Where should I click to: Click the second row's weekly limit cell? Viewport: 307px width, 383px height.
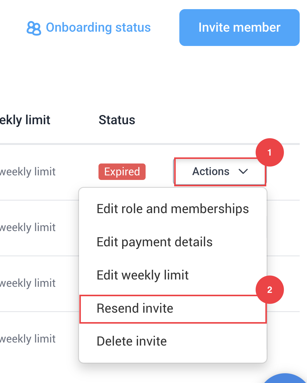pos(28,227)
